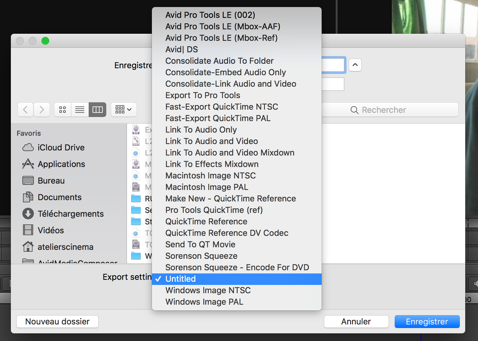Click the iCloud Drive cloud icon
This screenshot has width=478, height=341.
tap(28, 147)
